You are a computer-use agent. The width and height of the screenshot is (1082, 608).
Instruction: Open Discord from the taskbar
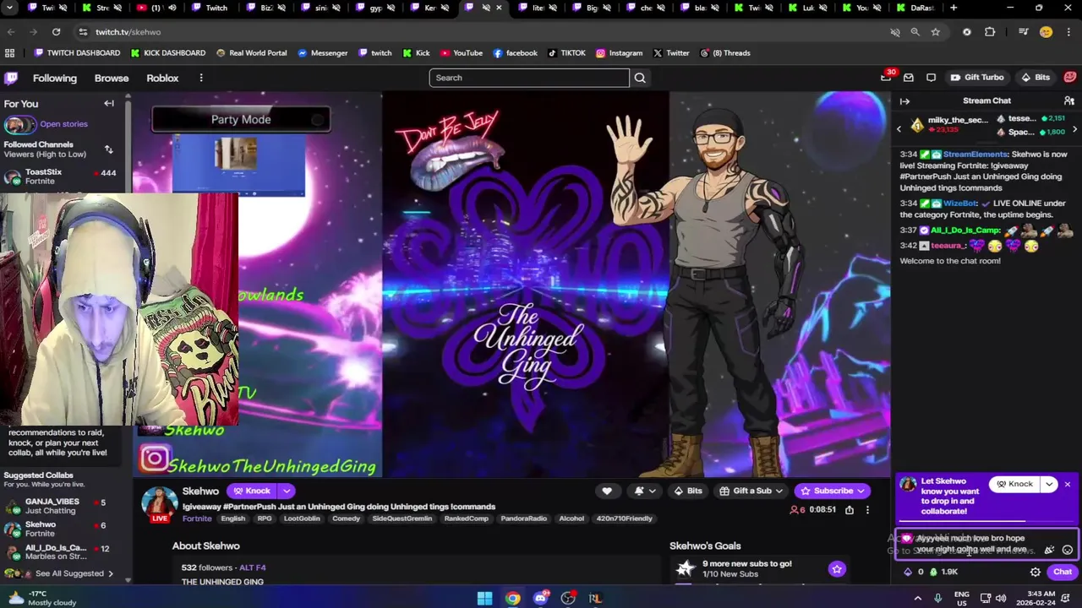point(541,598)
